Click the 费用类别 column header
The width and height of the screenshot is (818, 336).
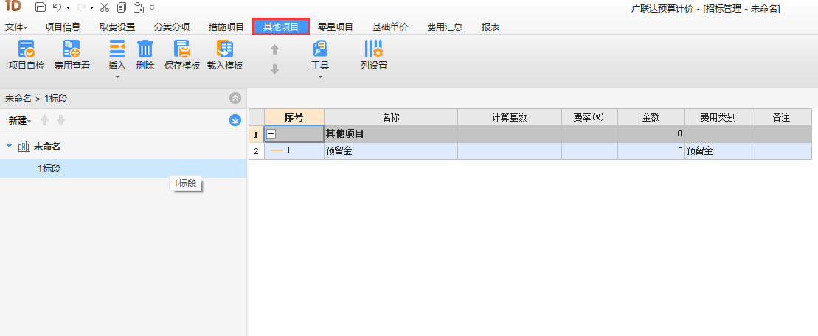[x=718, y=117]
